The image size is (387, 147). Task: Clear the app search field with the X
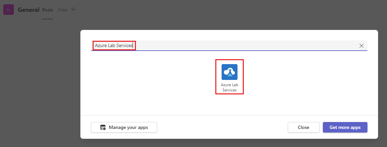(361, 46)
